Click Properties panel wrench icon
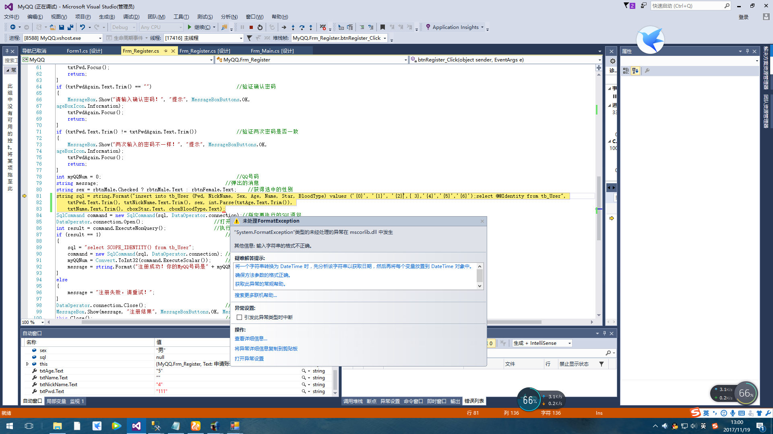Viewport: 773px width, 434px height. tap(647, 71)
